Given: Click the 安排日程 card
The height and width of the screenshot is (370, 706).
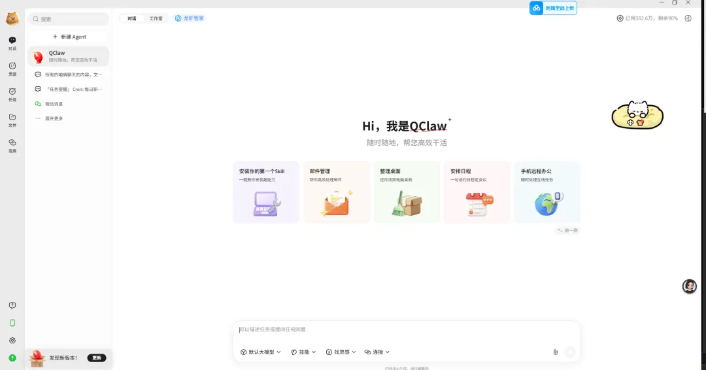Looking at the screenshot, I should pos(477,192).
